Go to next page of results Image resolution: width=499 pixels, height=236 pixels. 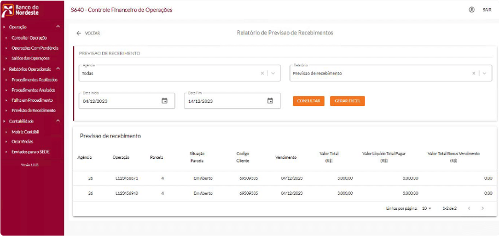tap(482, 208)
